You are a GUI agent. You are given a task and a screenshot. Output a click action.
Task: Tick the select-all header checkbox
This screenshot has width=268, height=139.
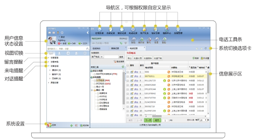[x=128, y=65]
